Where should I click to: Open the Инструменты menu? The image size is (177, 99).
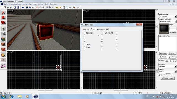[x=38, y=4]
